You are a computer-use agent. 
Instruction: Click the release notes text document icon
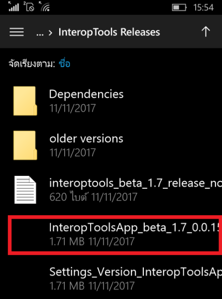coord(25,190)
